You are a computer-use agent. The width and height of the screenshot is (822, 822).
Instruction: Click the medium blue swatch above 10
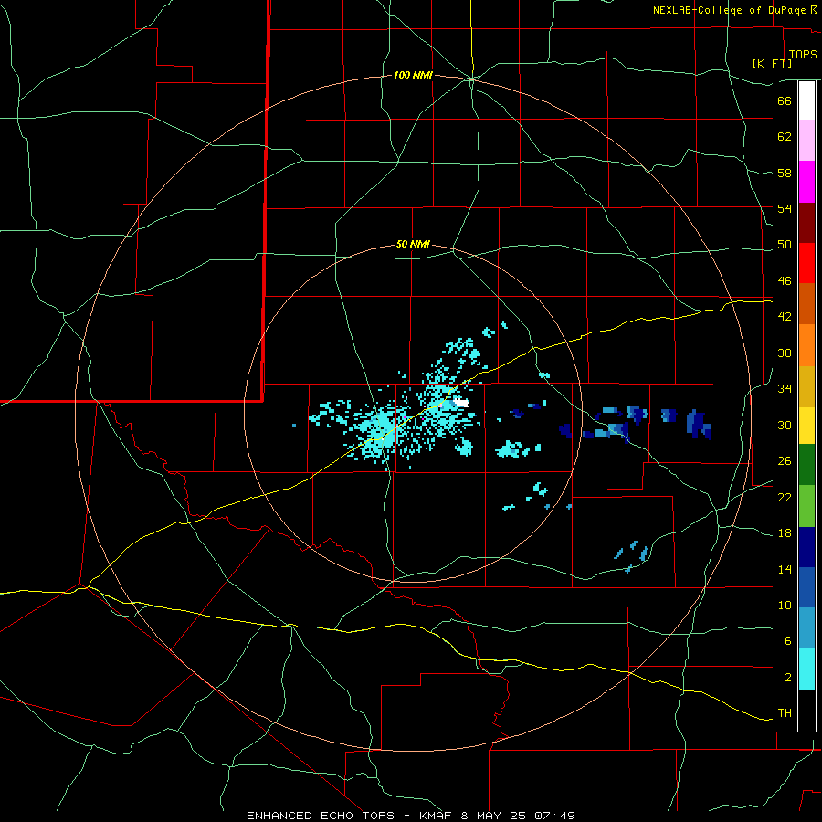806,587
